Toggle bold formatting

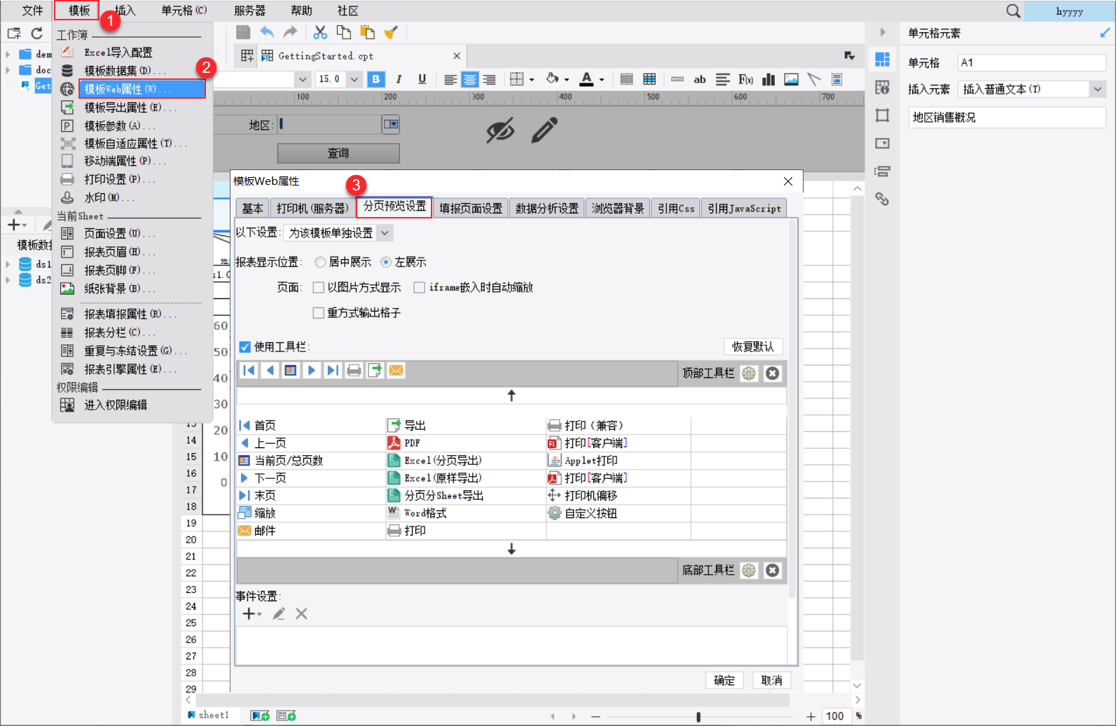(376, 79)
